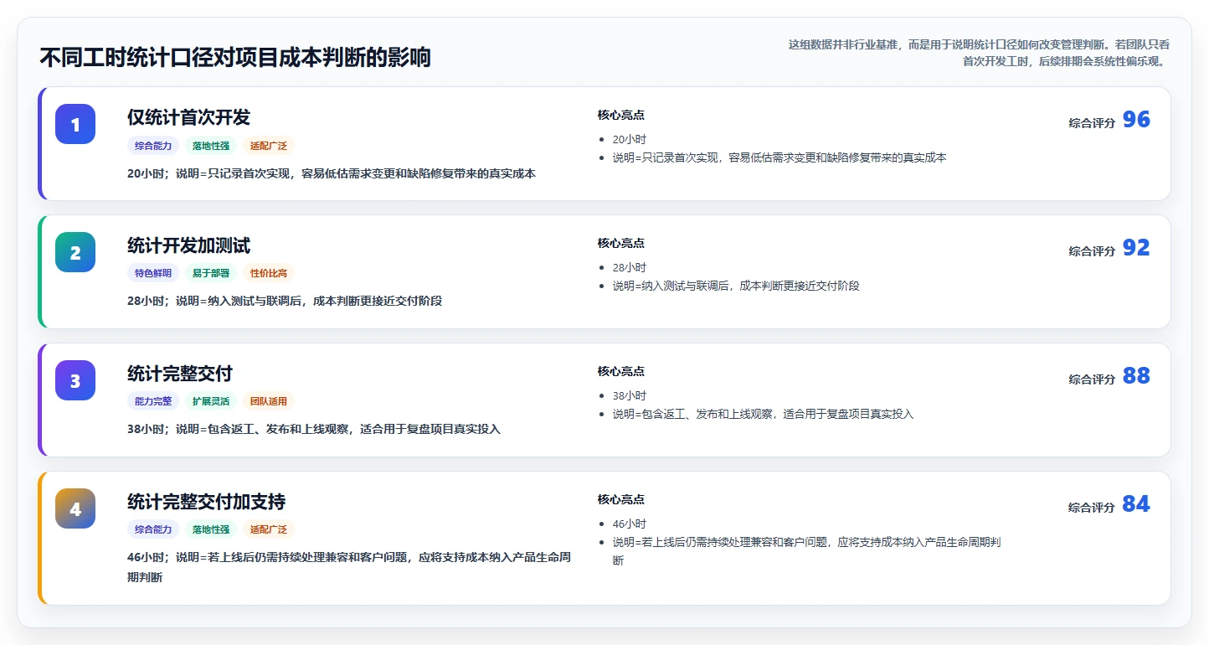This screenshot has width=1209, height=645.
Task: Open the card title 统计完整交付加支持
Action: pos(206,502)
